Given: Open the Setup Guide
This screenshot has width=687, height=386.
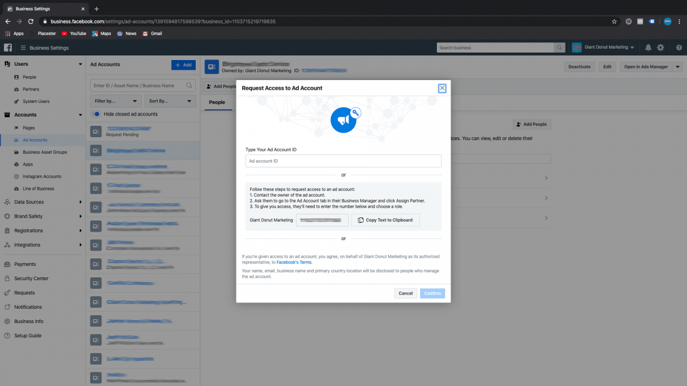Looking at the screenshot, I should [27, 336].
